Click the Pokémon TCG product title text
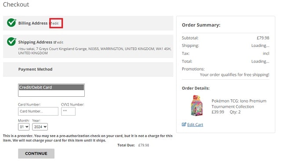Screen dimensions: 281x162 (239, 104)
